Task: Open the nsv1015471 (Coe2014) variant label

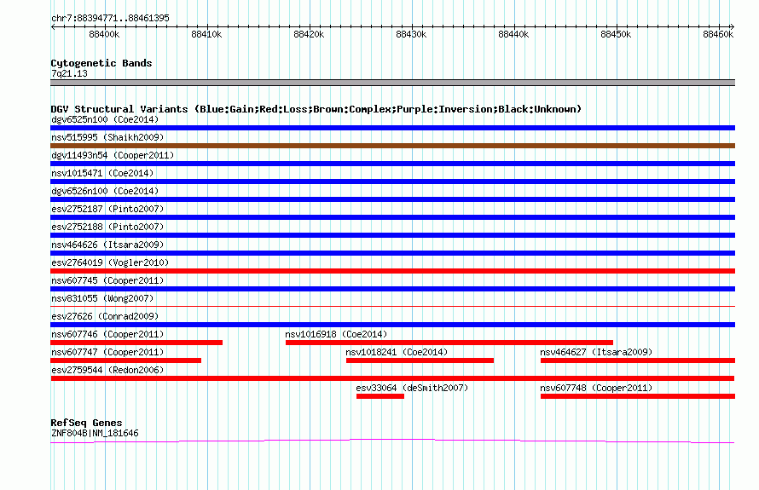Action: (102, 173)
